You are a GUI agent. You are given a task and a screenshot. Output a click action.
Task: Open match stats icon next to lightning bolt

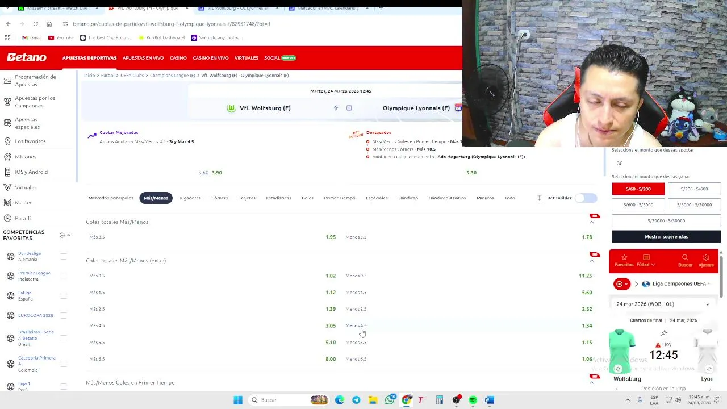[x=349, y=108]
